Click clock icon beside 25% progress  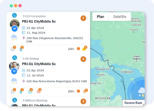[x=78, y=91]
